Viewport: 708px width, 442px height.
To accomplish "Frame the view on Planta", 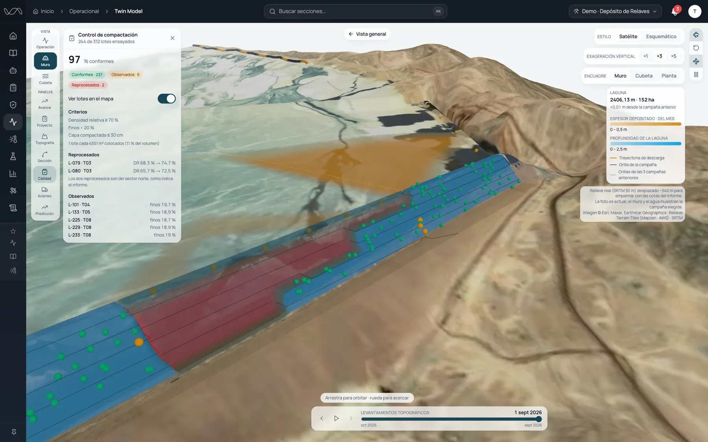I will point(669,76).
